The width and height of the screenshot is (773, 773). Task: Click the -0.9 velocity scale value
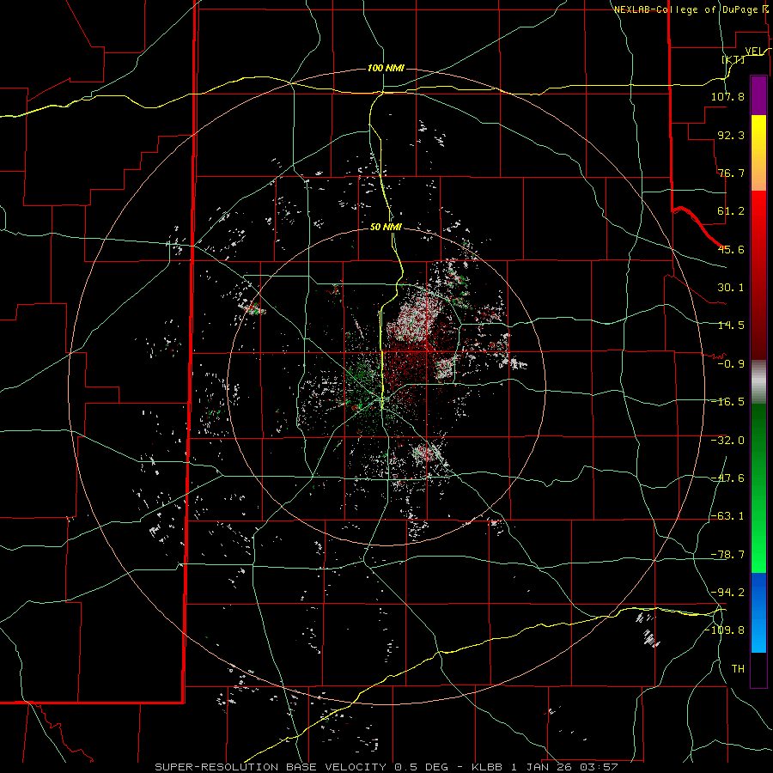(731, 364)
